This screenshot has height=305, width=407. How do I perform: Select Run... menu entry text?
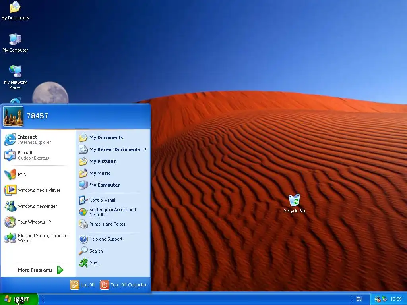[95, 263]
